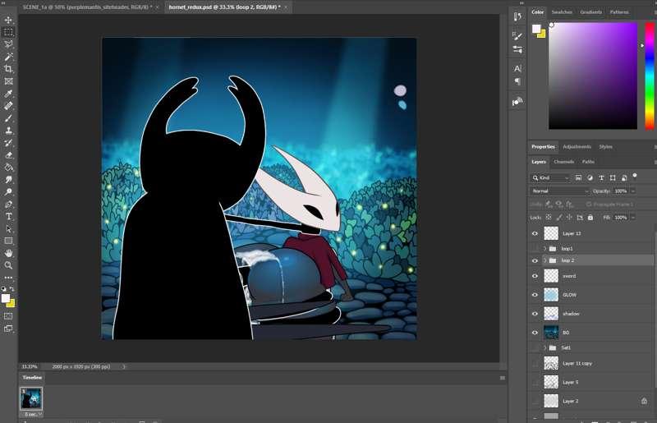
Task: Select the Rectangular Marquee tool
Action: coord(8,32)
